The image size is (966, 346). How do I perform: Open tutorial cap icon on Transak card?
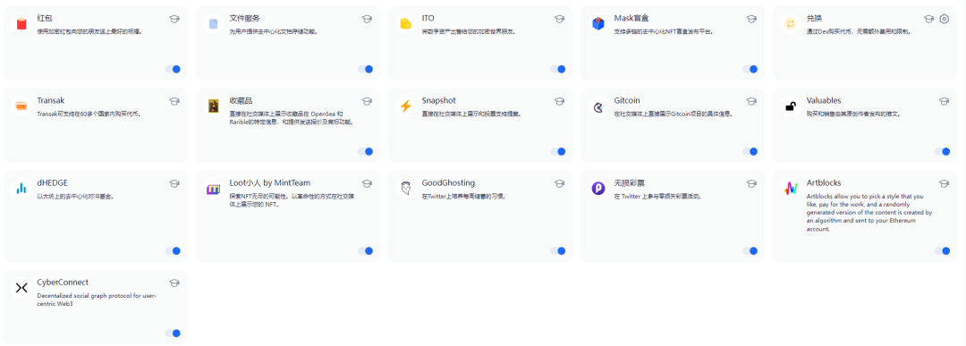click(x=174, y=101)
